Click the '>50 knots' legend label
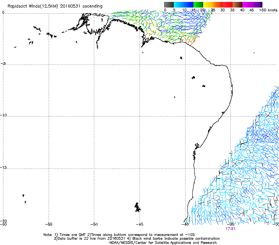This screenshot has height=245, width=279. pos(268,10)
